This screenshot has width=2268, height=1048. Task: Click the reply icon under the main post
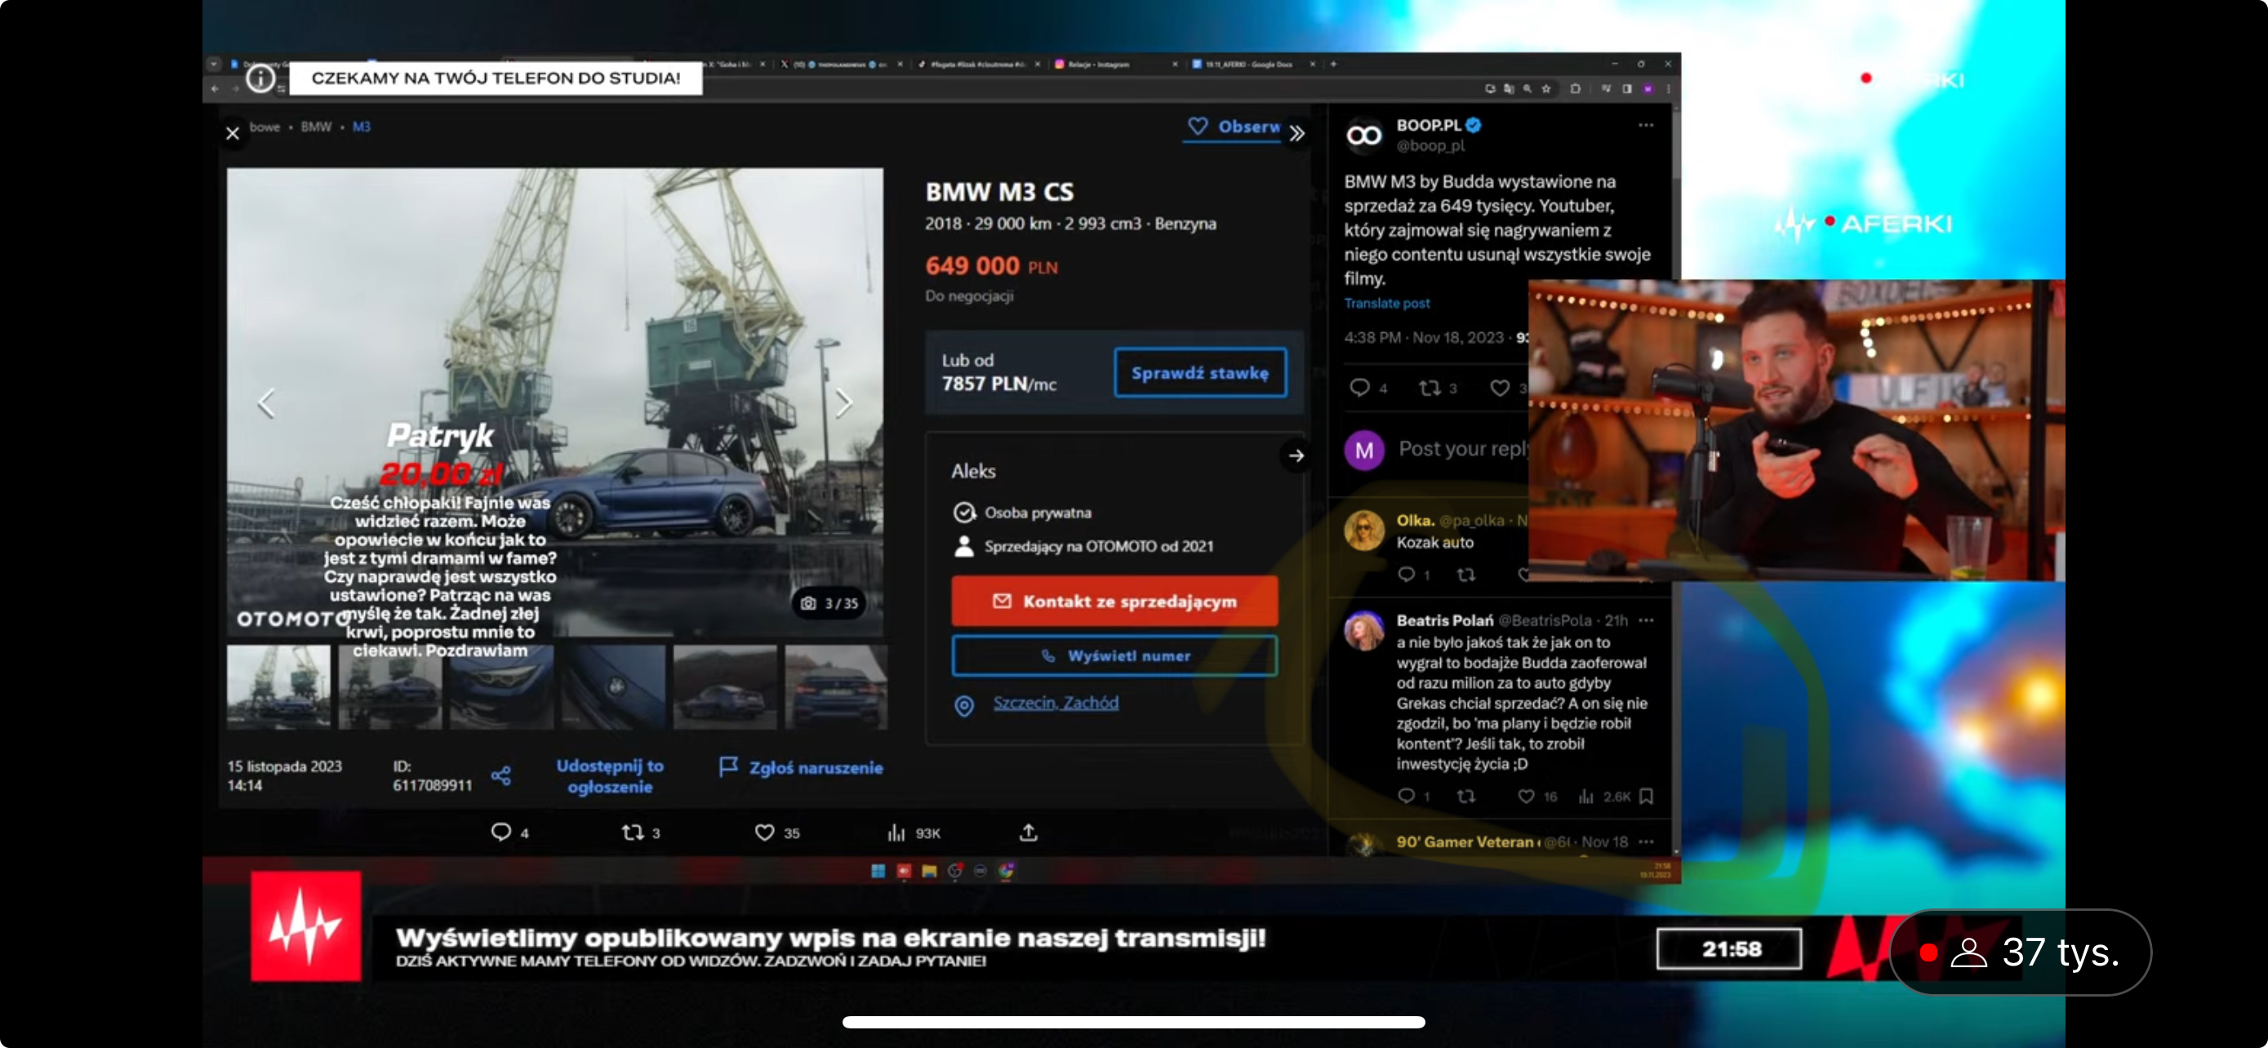tap(501, 833)
